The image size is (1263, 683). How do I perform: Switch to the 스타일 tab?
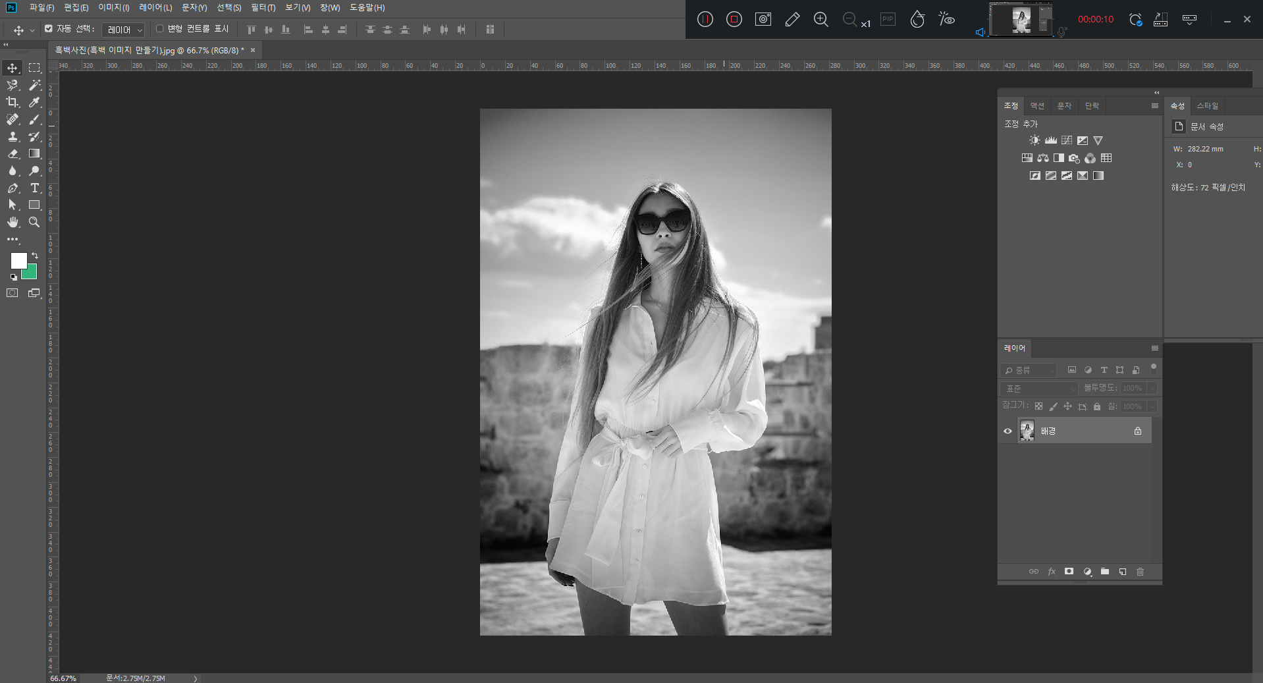pos(1207,106)
